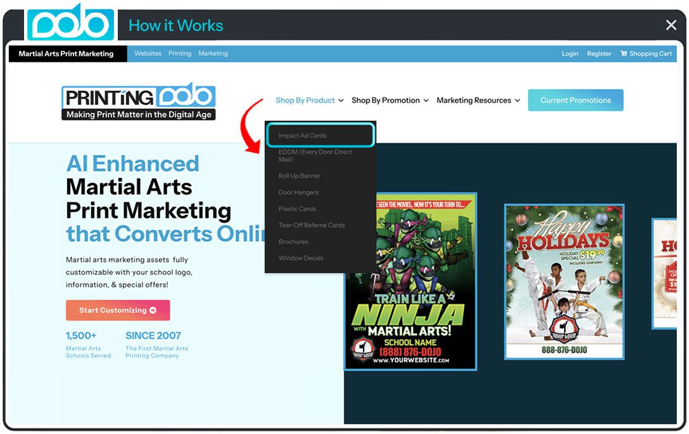689x434 pixels.
Task: Choose EDDM (Every Door Direct Mail) option
Action: click(x=315, y=156)
